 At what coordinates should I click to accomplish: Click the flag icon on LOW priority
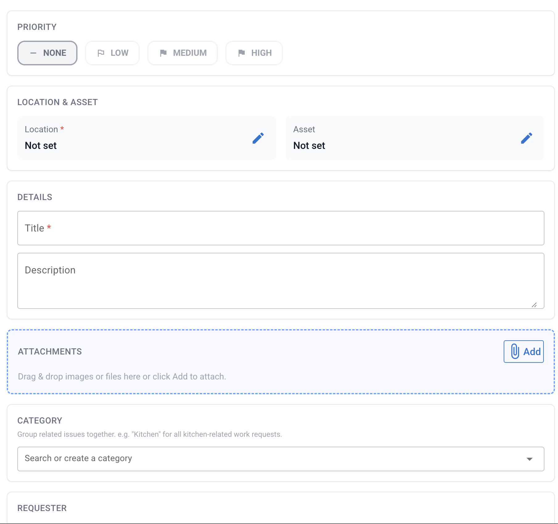click(x=101, y=53)
